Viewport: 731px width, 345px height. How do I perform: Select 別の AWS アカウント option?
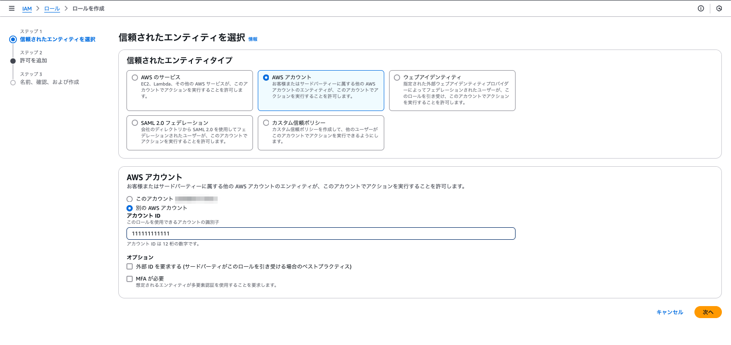(x=129, y=208)
